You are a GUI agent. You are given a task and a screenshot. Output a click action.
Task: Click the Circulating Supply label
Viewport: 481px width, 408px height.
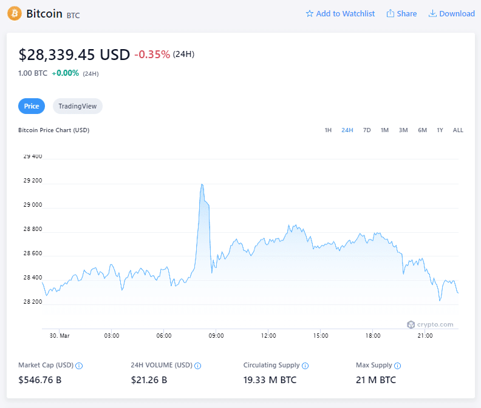(271, 365)
